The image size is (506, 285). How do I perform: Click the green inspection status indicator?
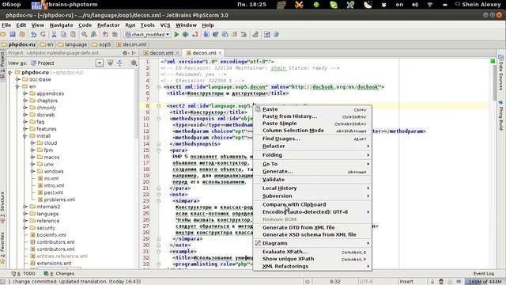[x=493, y=62]
